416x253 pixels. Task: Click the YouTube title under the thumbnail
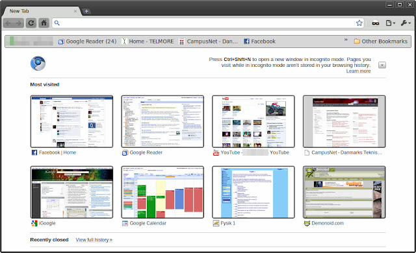click(x=255, y=152)
